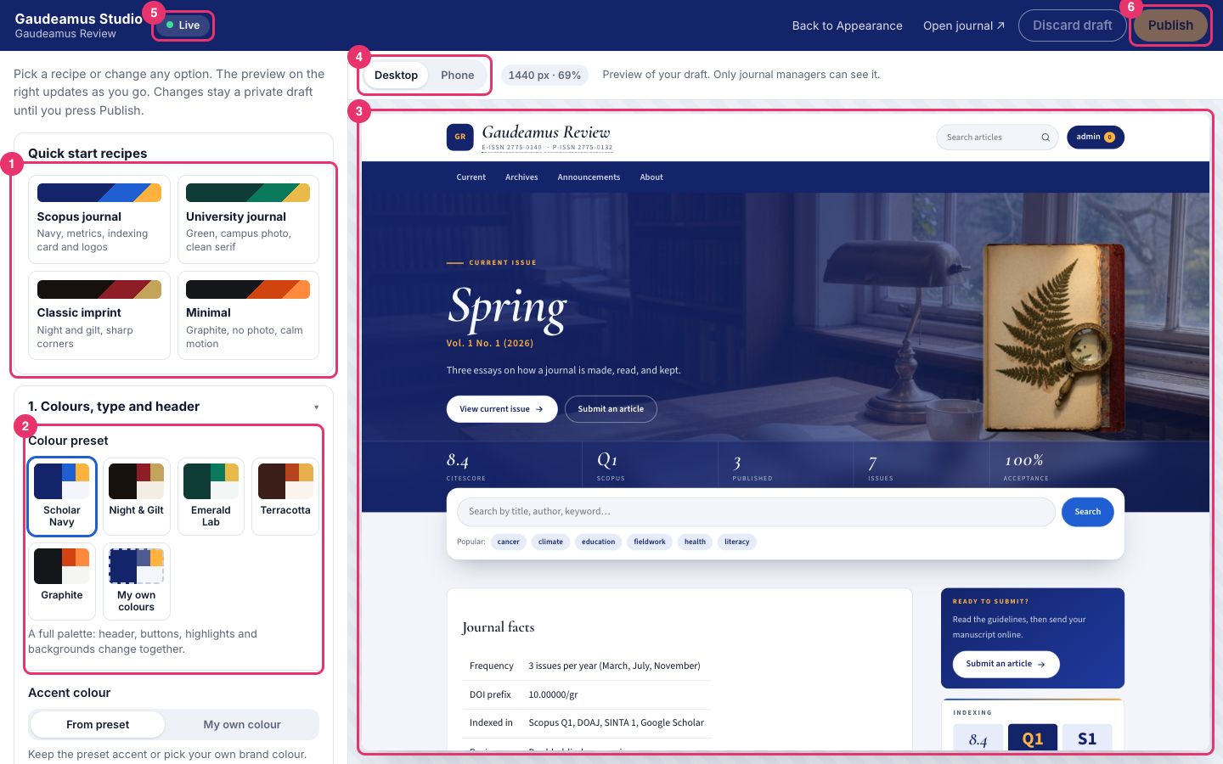1223x764 pixels.
Task: Click the View current issue button
Action: [x=502, y=409]
